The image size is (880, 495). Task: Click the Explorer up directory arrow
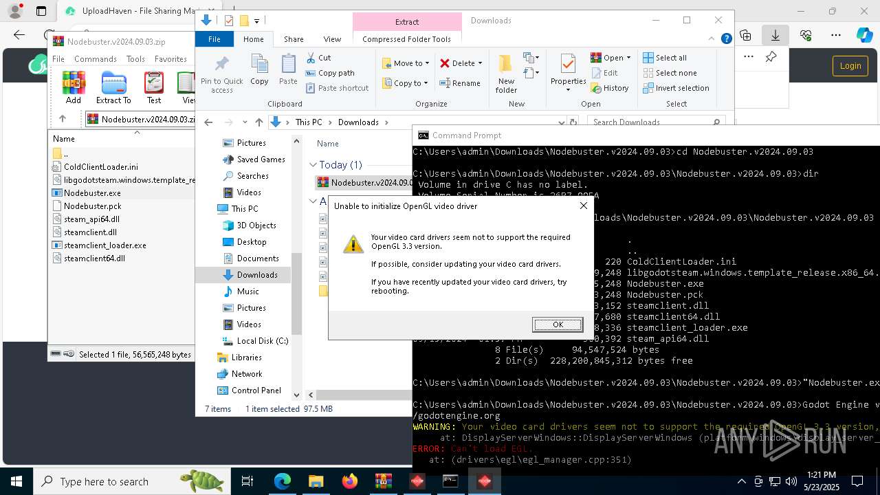(258, 122)
